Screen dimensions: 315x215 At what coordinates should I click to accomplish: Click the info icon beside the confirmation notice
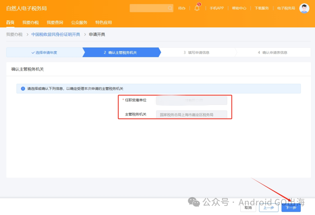tap(23, 88)
